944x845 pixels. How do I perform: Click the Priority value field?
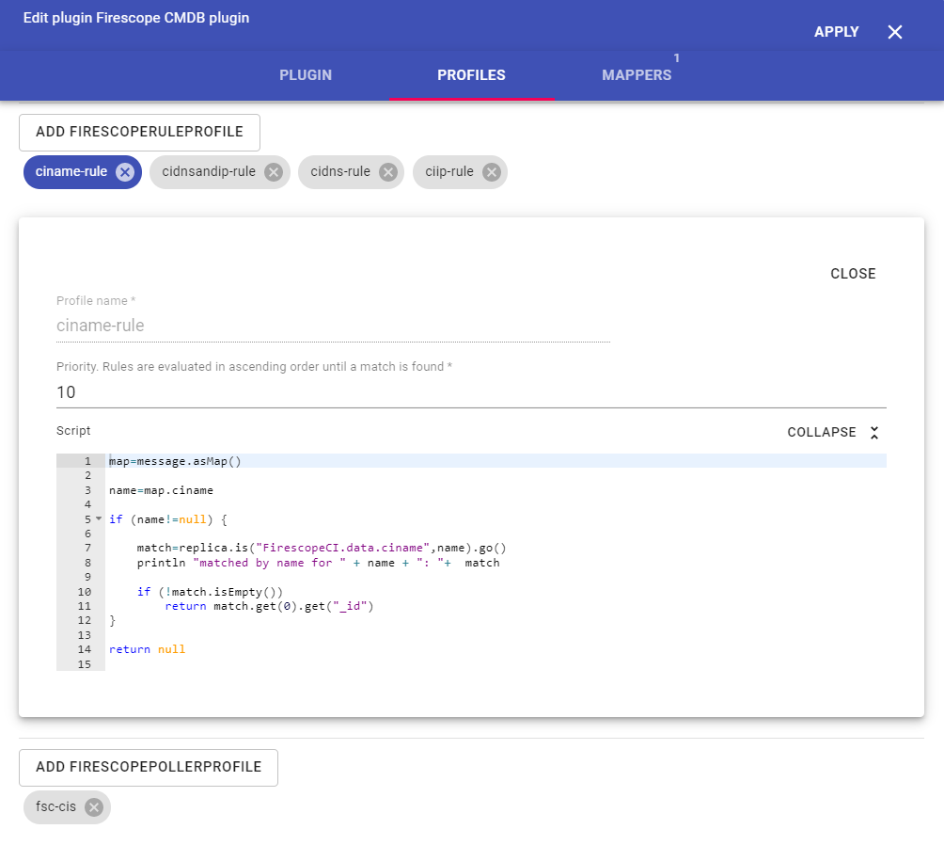click(x=470, y=392)
